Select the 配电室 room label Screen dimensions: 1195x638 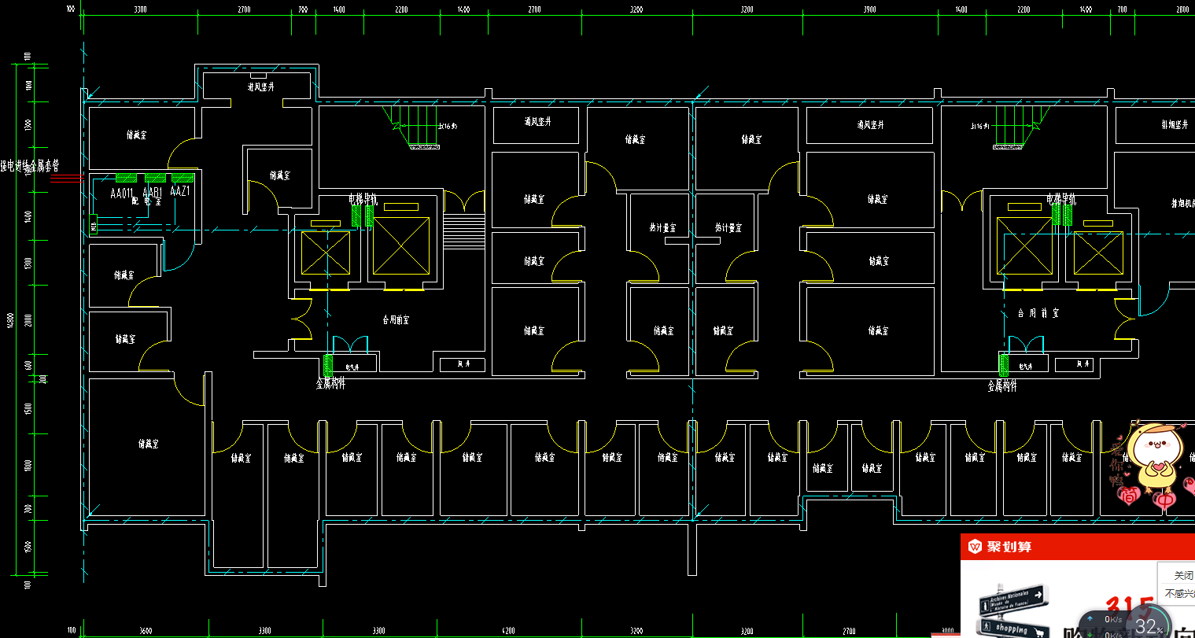tap(146, 201)
